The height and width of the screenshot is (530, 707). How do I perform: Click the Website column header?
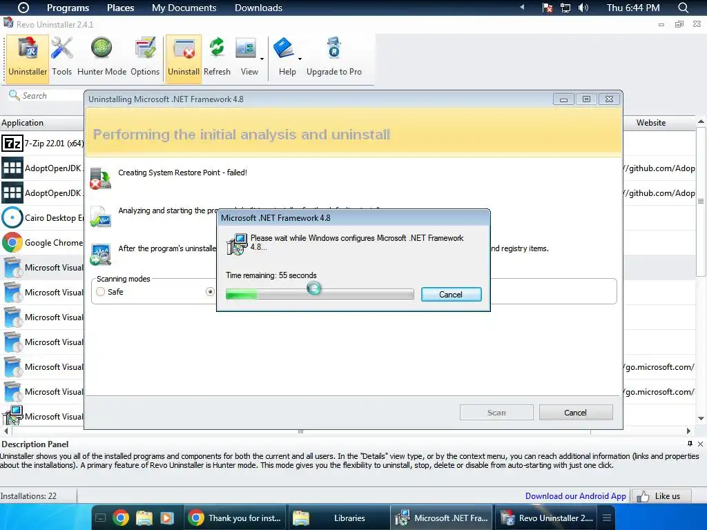tap(650, 123)
